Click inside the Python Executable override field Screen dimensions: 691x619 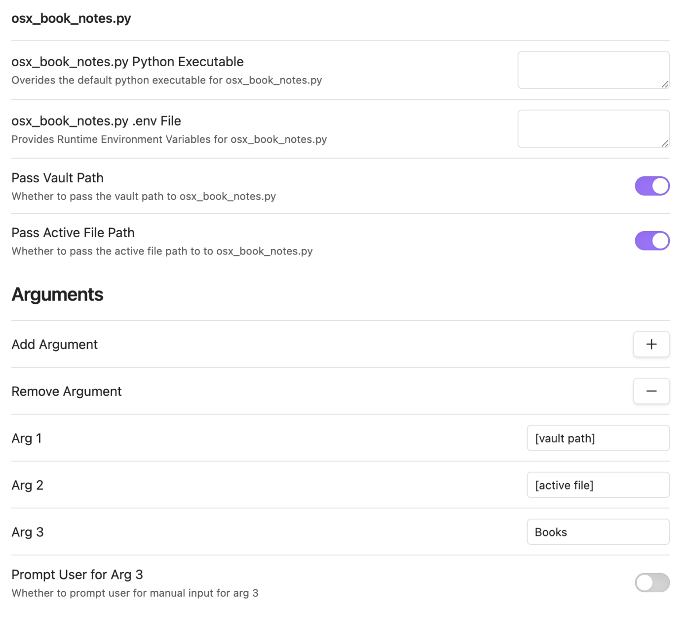[593, 70]
